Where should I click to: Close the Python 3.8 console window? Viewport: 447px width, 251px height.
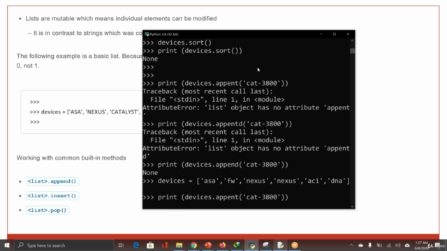(x=348, y=34)
